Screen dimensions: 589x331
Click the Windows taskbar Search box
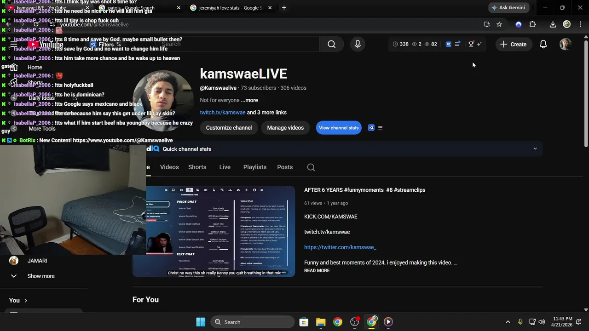tap(252, 322)
